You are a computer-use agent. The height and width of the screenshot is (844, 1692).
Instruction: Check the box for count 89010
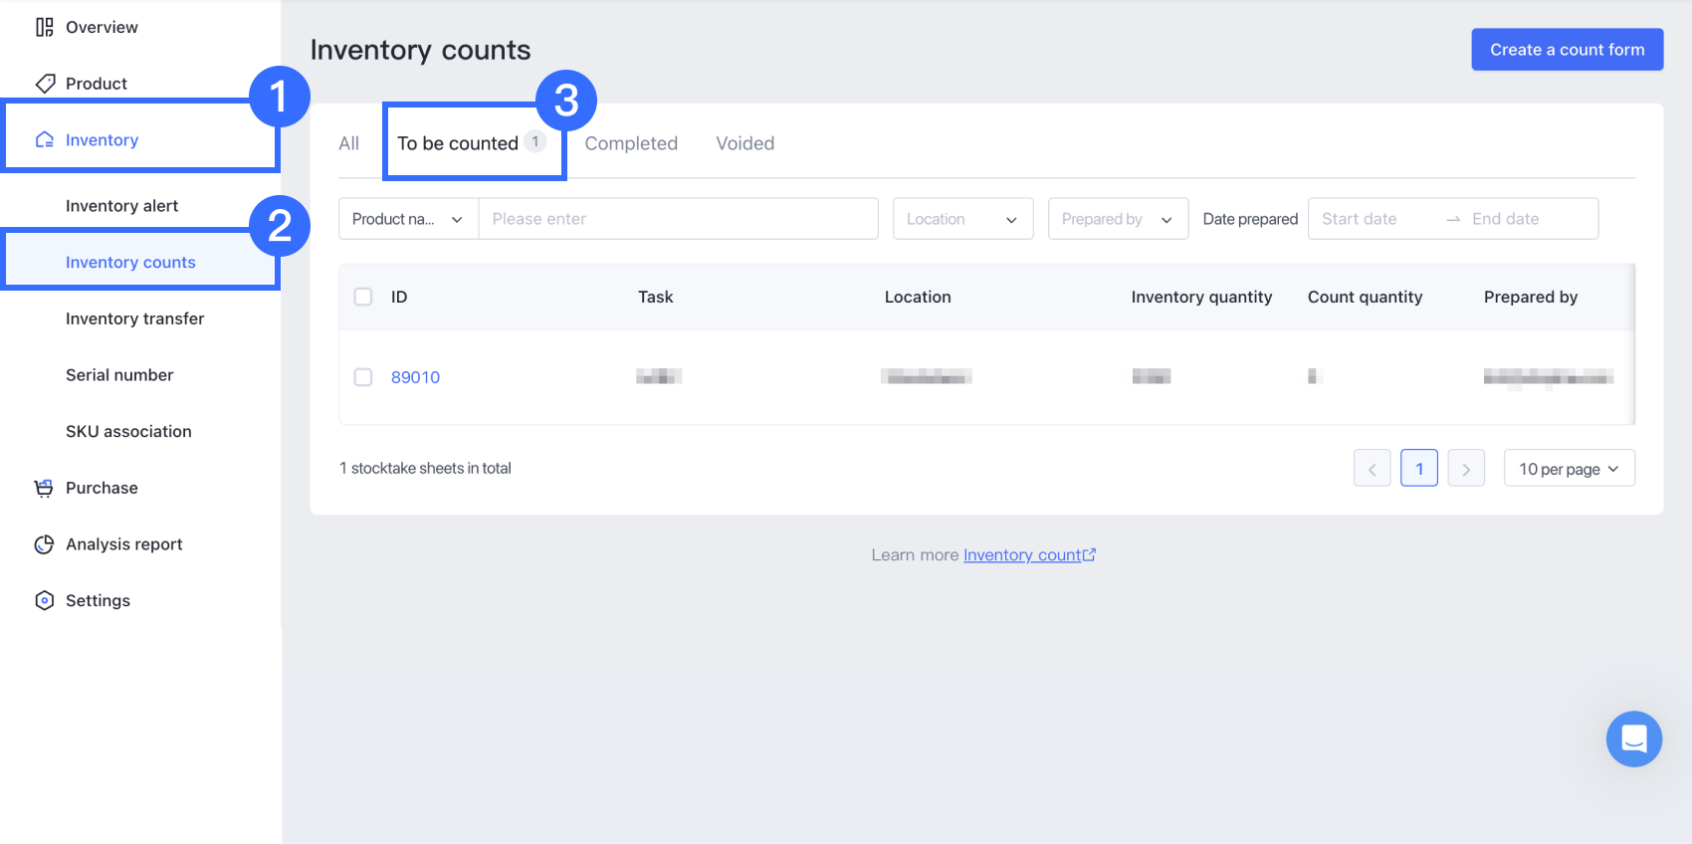click(363, 377)
